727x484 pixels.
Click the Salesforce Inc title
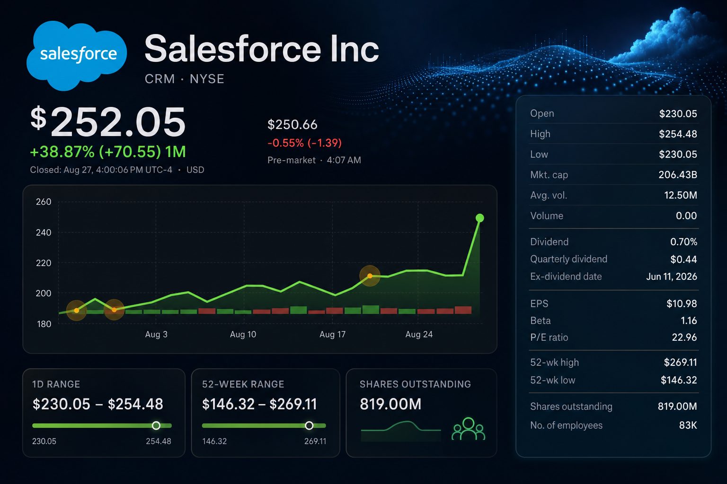[261, 48]
